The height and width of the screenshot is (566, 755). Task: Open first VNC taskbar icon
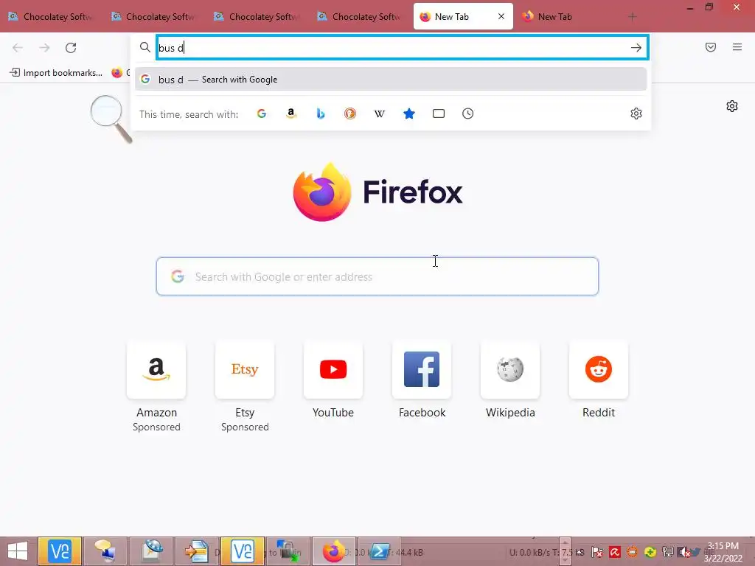pos(60,551)
